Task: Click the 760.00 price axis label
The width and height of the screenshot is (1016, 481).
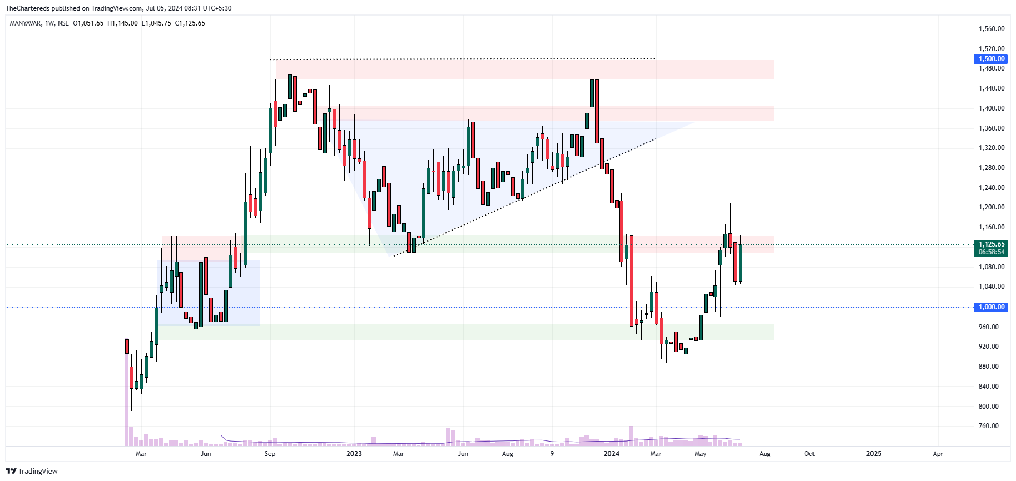Action: [x=989, y=426]
